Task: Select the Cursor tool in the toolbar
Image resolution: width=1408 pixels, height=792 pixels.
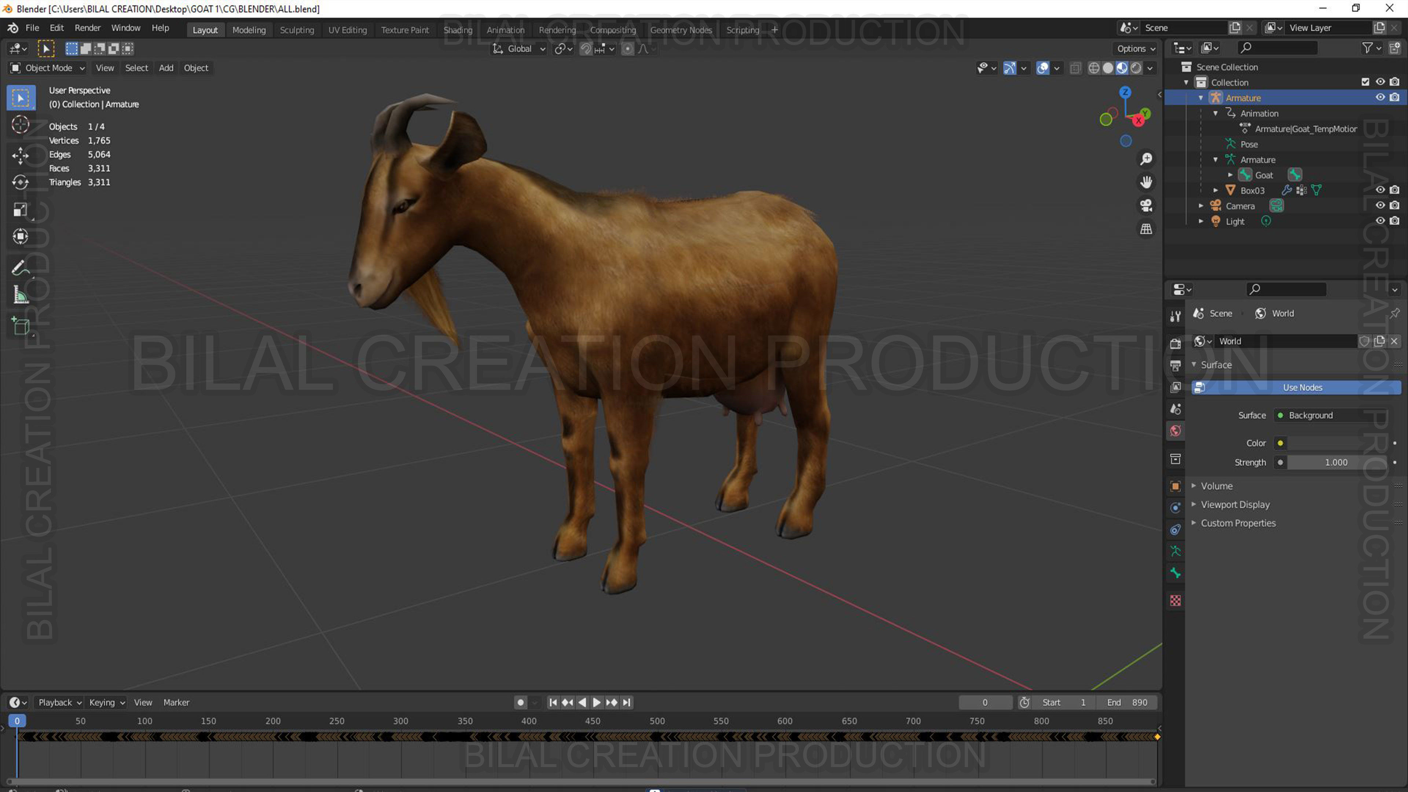Action: 20,125
